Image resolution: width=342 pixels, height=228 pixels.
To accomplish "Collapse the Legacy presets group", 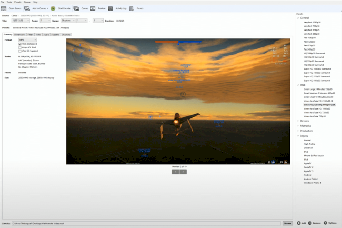I will [298, 136].
